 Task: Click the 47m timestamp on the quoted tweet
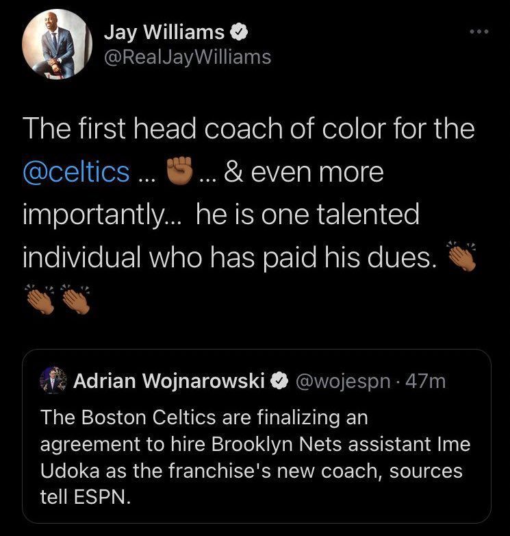tap(424, 380)
